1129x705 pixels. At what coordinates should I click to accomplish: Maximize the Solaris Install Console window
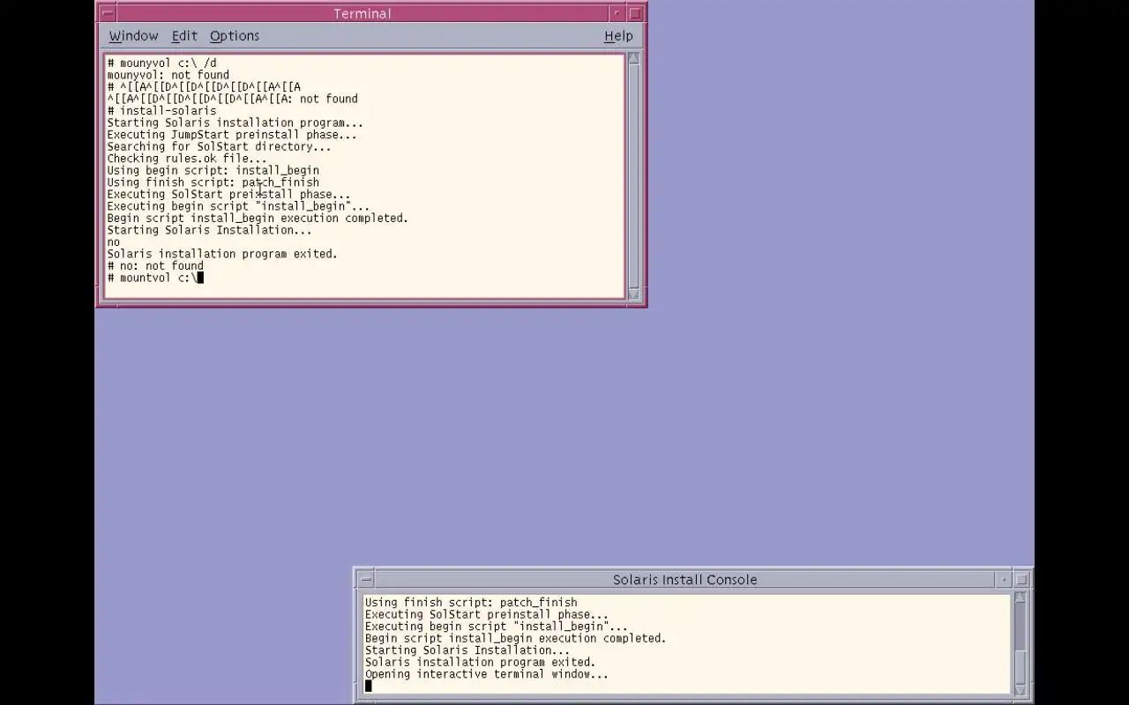point(1021,580)
